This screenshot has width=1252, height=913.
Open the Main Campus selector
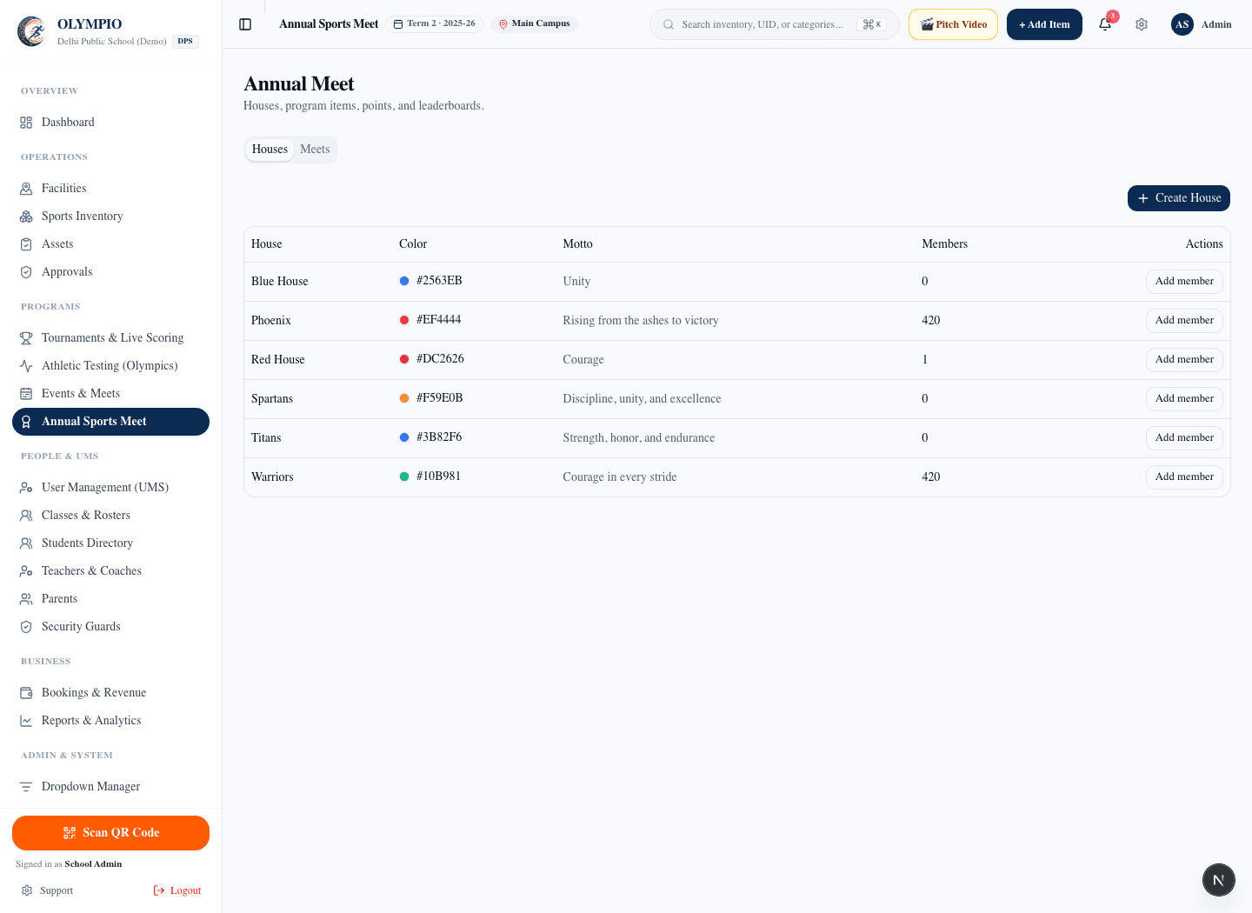pos(534,23)
